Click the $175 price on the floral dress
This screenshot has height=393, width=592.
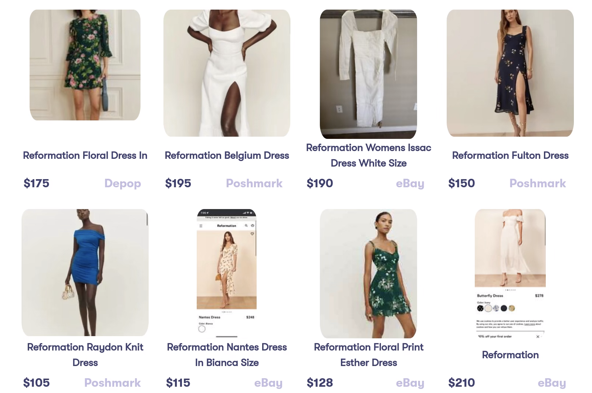(x=36, y=183)
